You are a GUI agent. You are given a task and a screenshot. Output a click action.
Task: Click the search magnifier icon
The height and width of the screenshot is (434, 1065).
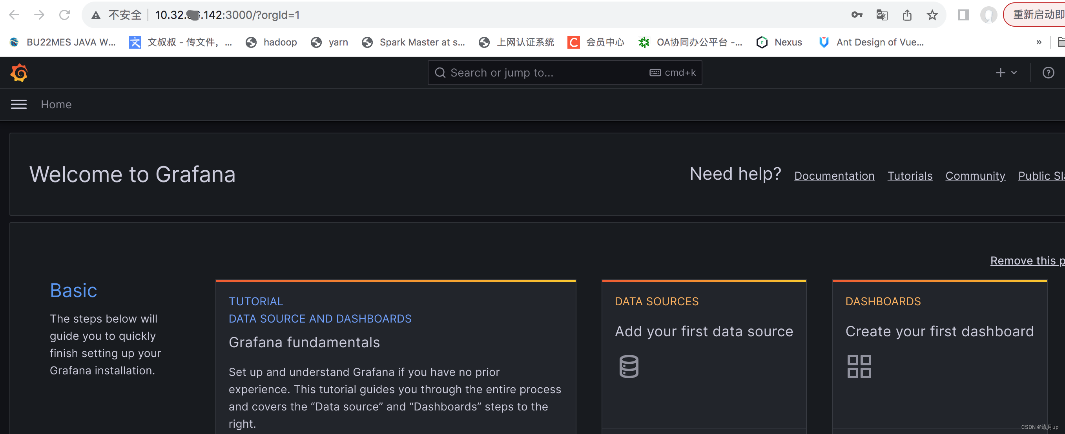(440, 73)
